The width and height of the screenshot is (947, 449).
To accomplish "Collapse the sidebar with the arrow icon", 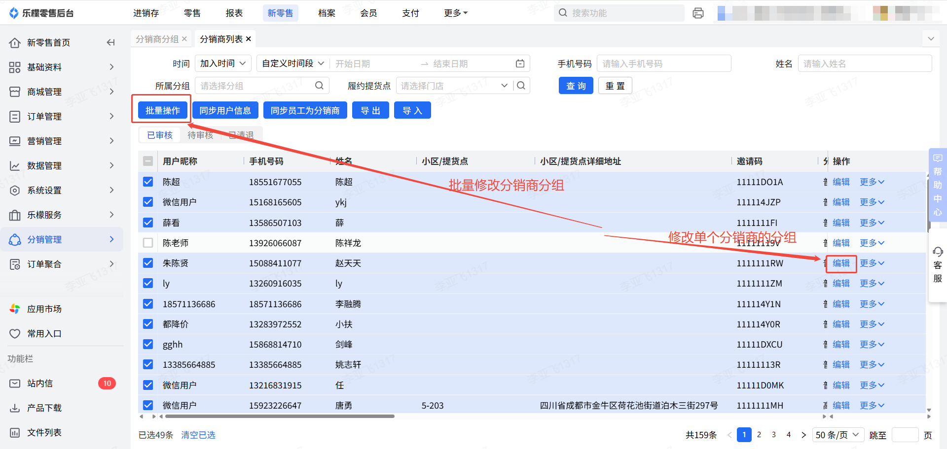I will 111,43.
